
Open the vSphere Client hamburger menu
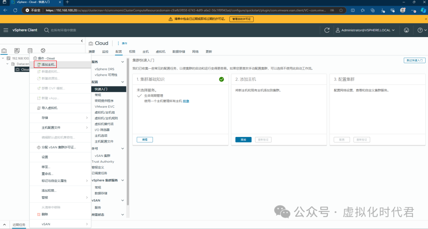6,30
